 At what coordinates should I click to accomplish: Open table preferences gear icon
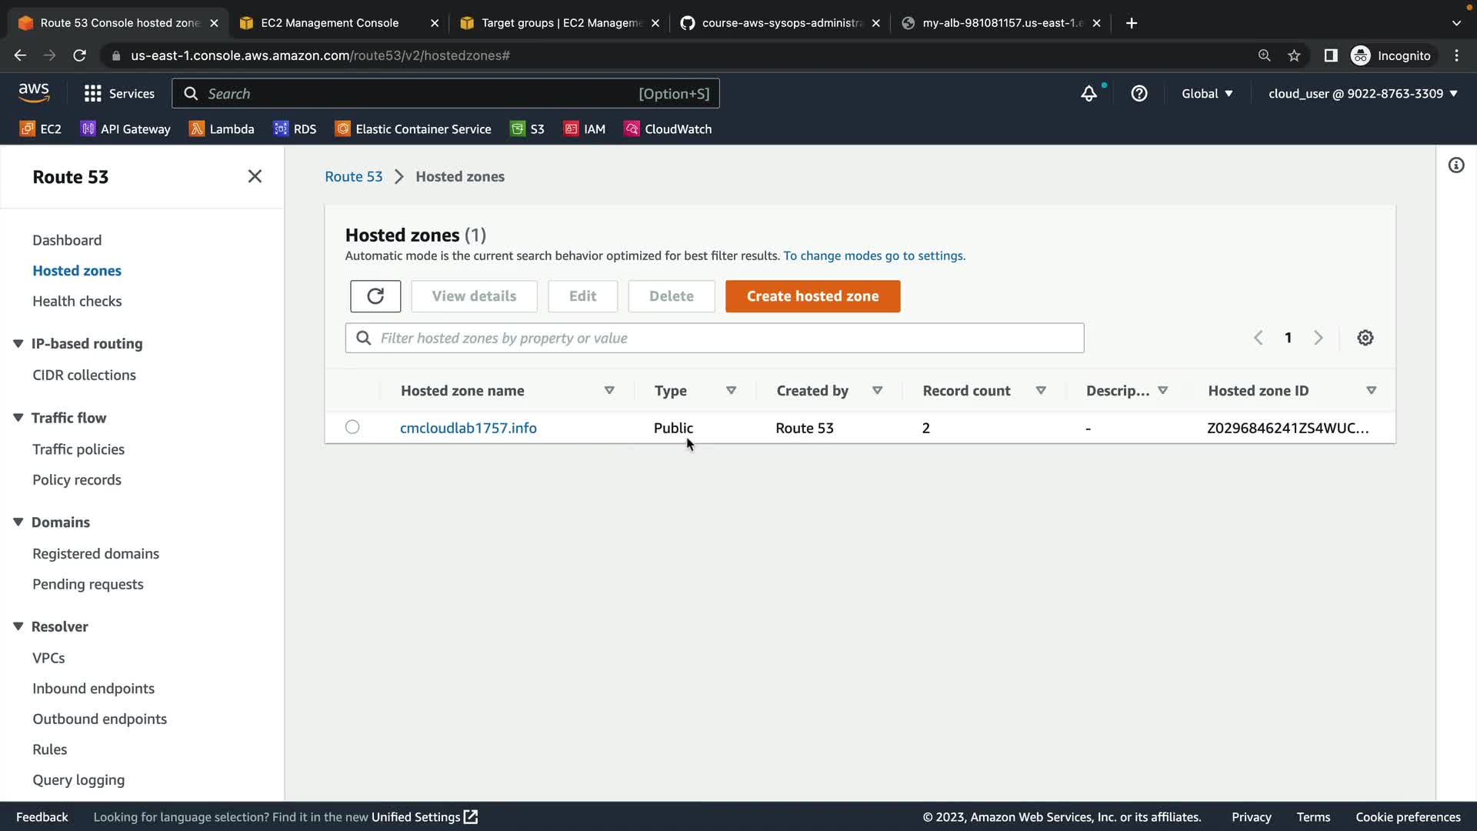click(1365, 338)
